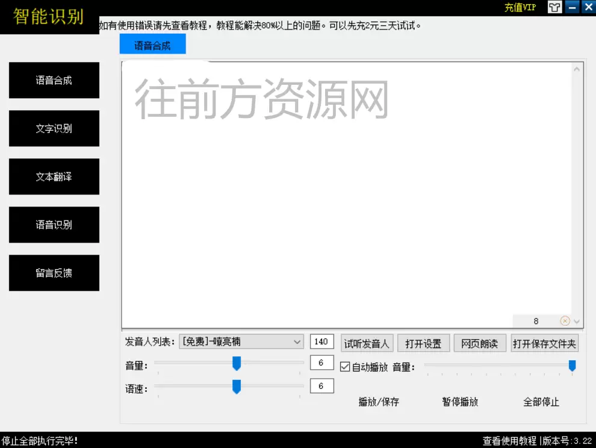Click the character count 8 indicator
Viewport: 596px width, 448px height.
tap(536, 322)
